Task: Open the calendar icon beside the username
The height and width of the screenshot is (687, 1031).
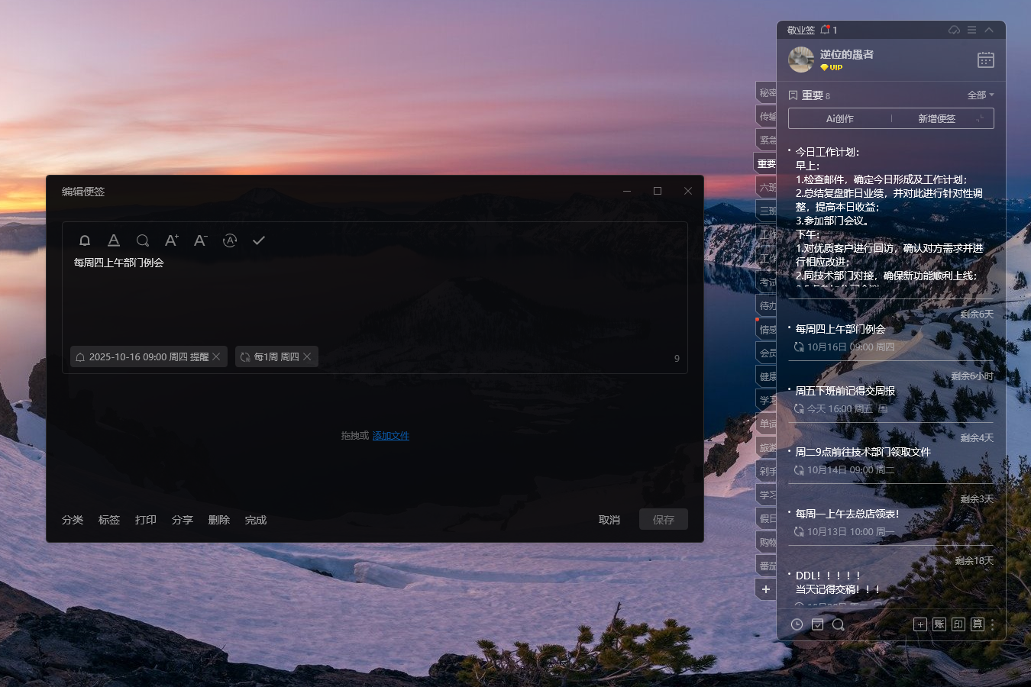Action: pos(985,60)
